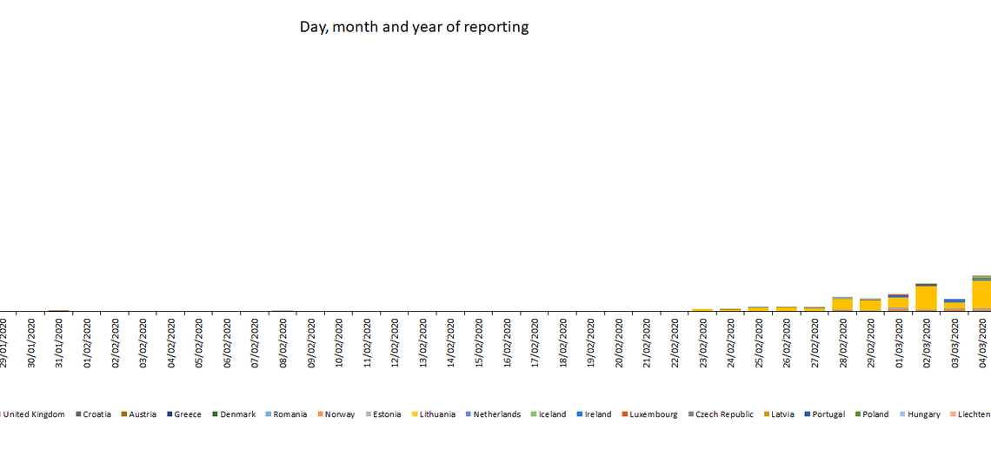Viewport: 991px width, 456px height.
Task: Click the axis label 15/02/2020
Action: tap(478, 343)
